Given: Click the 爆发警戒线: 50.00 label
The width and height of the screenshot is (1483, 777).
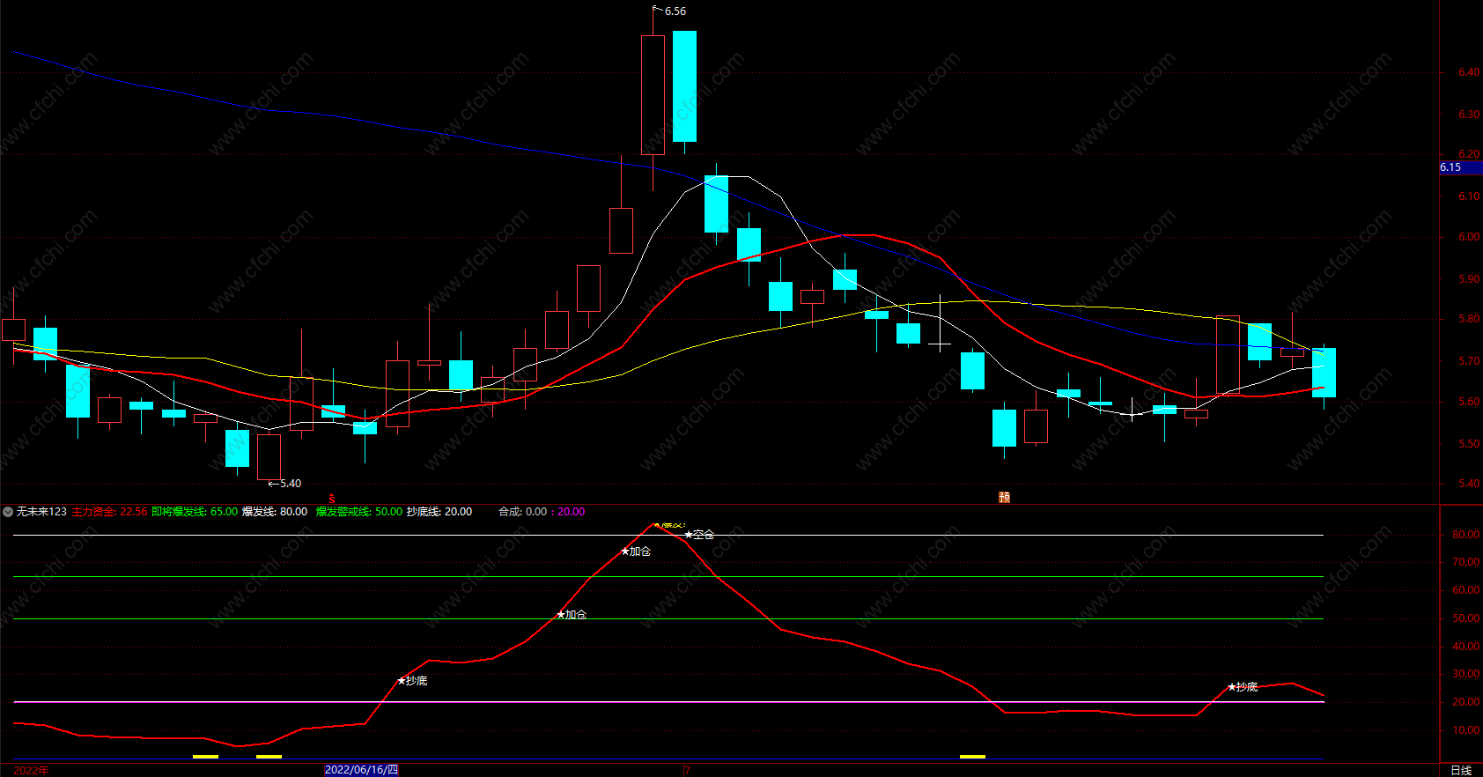Looking at the screenshot, I should click(x=359, y=512).
